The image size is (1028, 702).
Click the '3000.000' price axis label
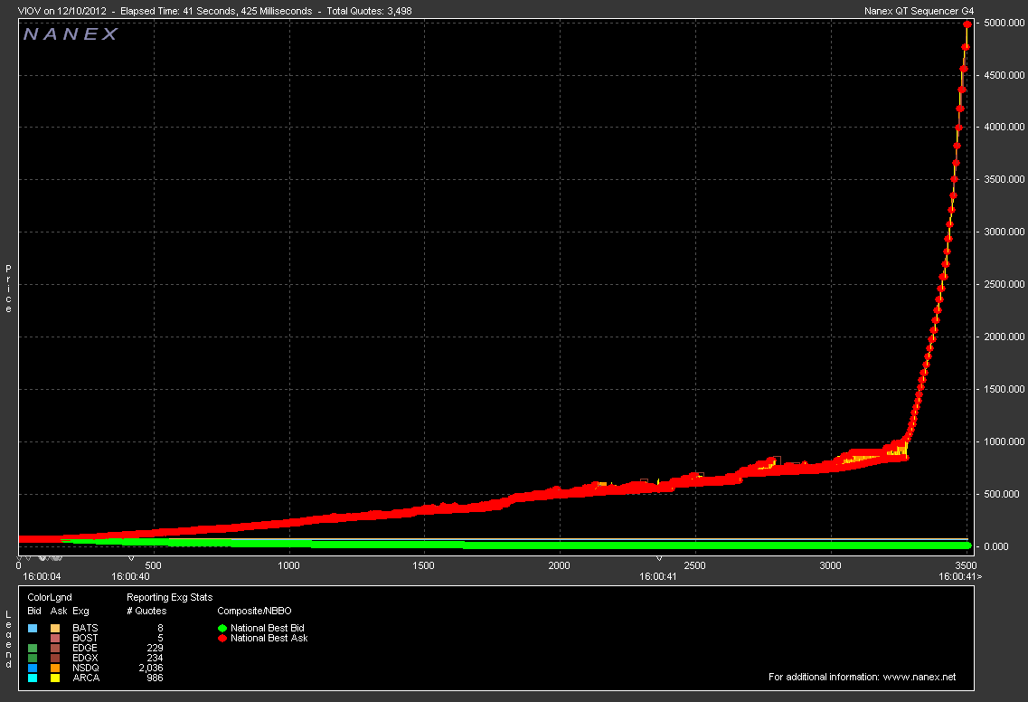tap(1004, 232)
